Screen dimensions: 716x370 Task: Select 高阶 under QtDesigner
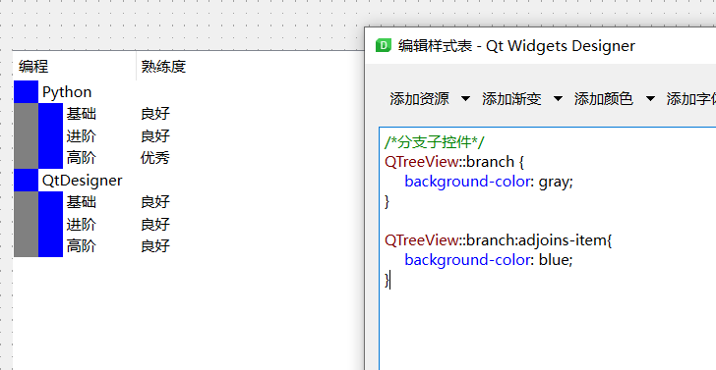point(82,246)
